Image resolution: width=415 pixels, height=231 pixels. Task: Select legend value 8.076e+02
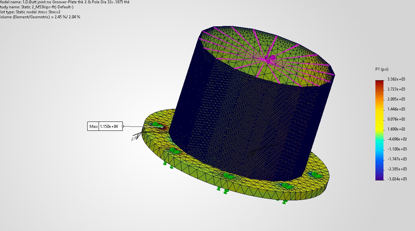pyautogui.click(x=396, y=119)
